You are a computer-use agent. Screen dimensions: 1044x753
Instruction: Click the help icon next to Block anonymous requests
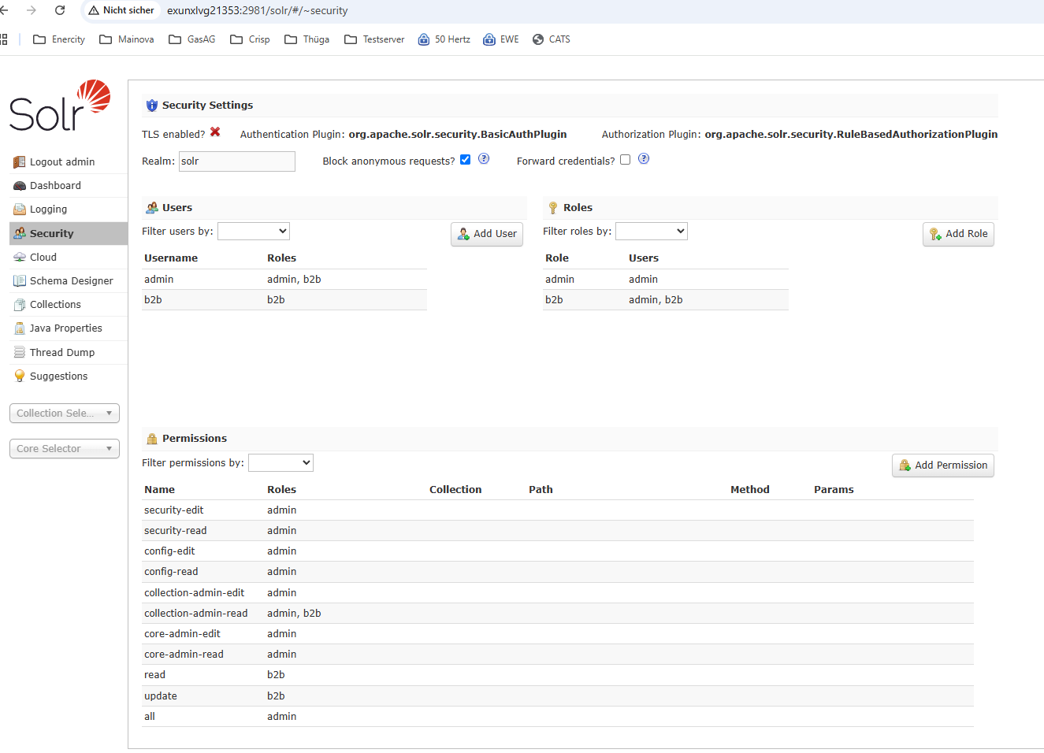pos(483,158)
